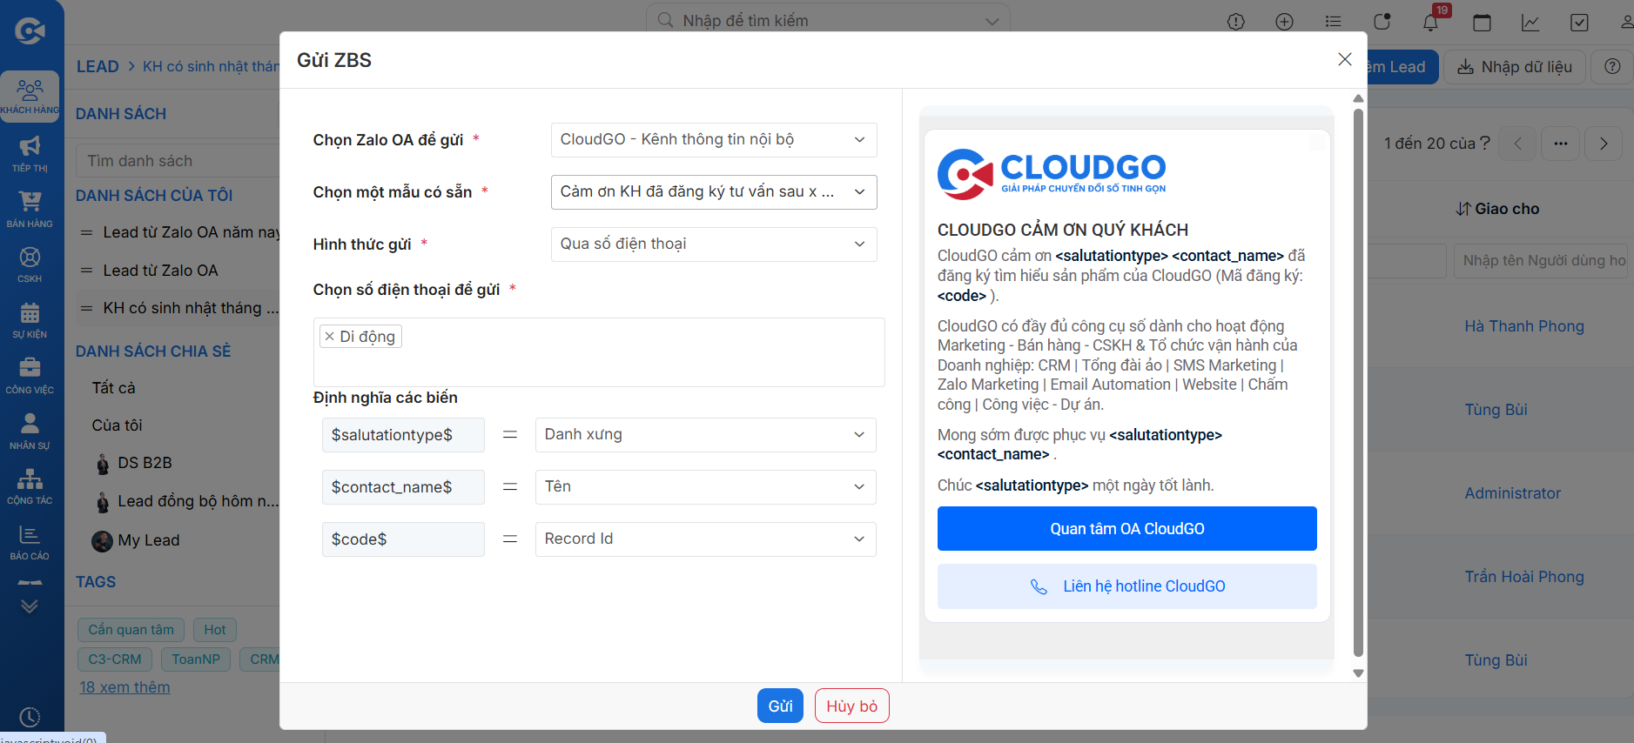This screenshot has width=1634, height=743.
Task: Click the help question mark icon
Action: [1612, 67]
